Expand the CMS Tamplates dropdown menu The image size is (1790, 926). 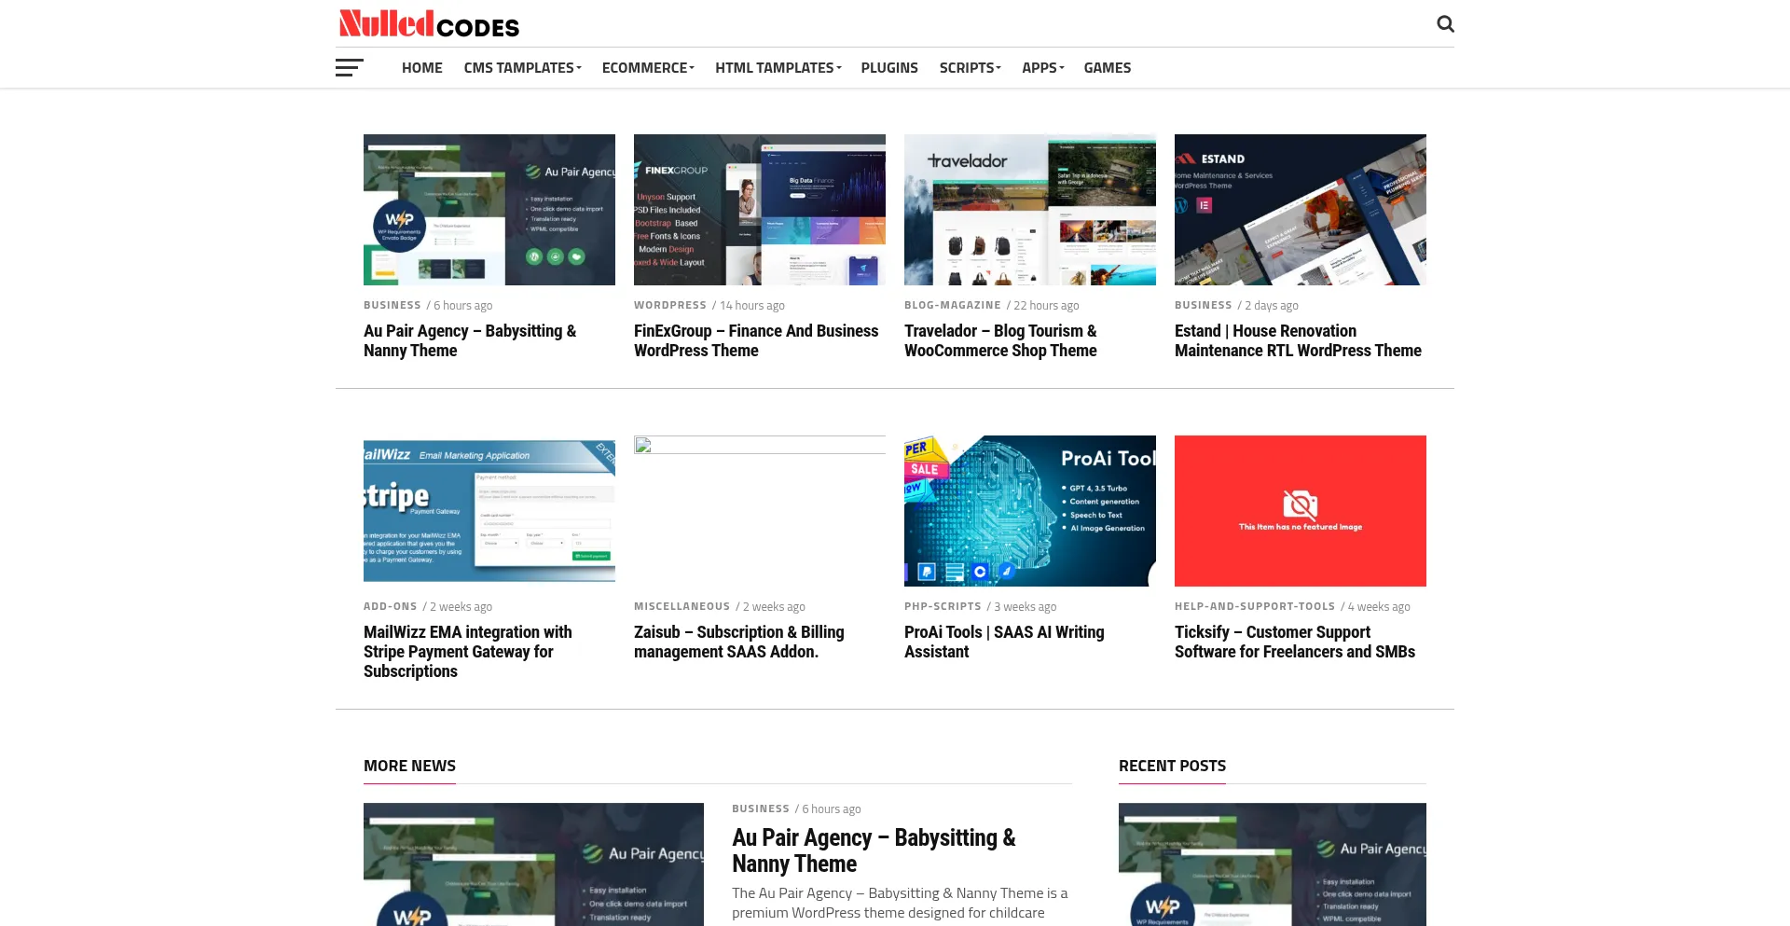[522, 68]
